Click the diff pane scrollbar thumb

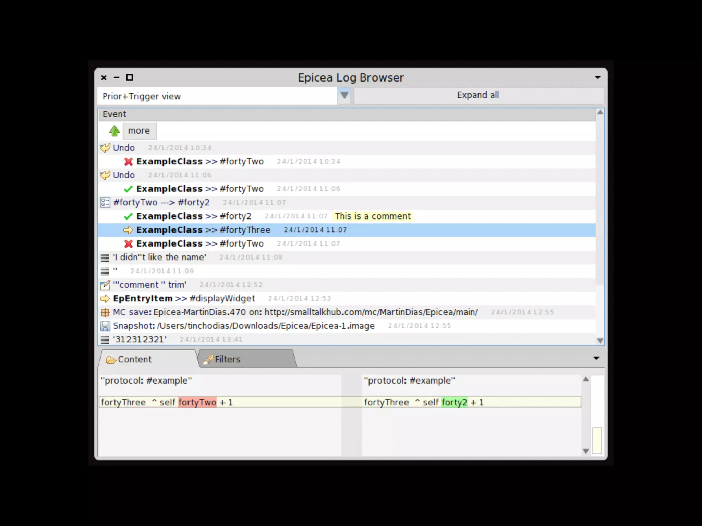coord(597,440)
